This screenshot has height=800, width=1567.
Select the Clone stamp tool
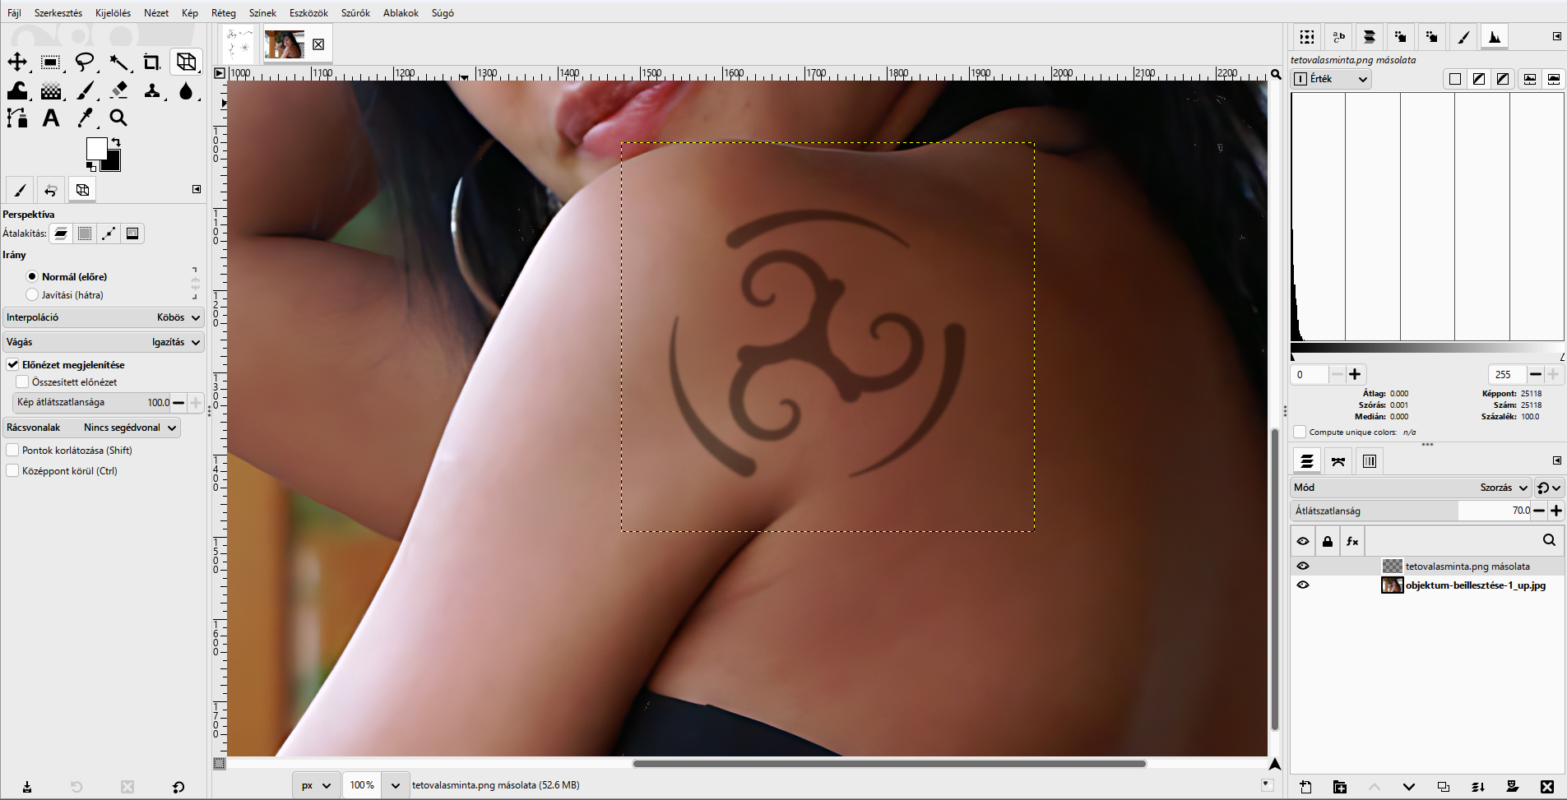pyautogui.click(x=152, y=90)
